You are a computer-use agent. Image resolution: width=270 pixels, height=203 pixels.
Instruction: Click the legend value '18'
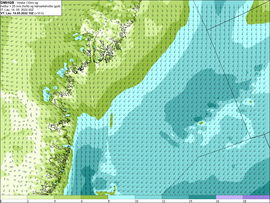point(245,201)
